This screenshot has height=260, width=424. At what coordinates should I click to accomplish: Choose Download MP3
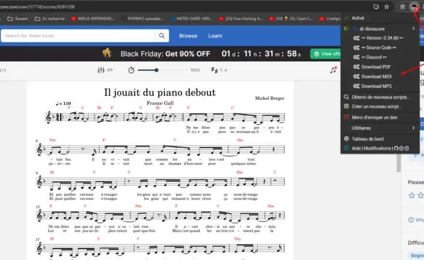(376, 86)
